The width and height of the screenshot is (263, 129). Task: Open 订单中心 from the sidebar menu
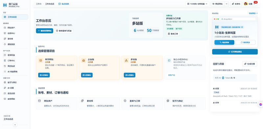tap(15, 60)
